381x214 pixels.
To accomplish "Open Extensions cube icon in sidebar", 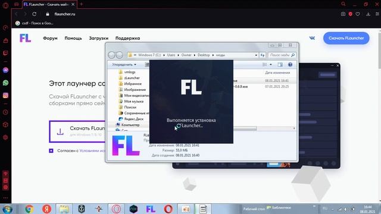I will (x=5, y=125).
